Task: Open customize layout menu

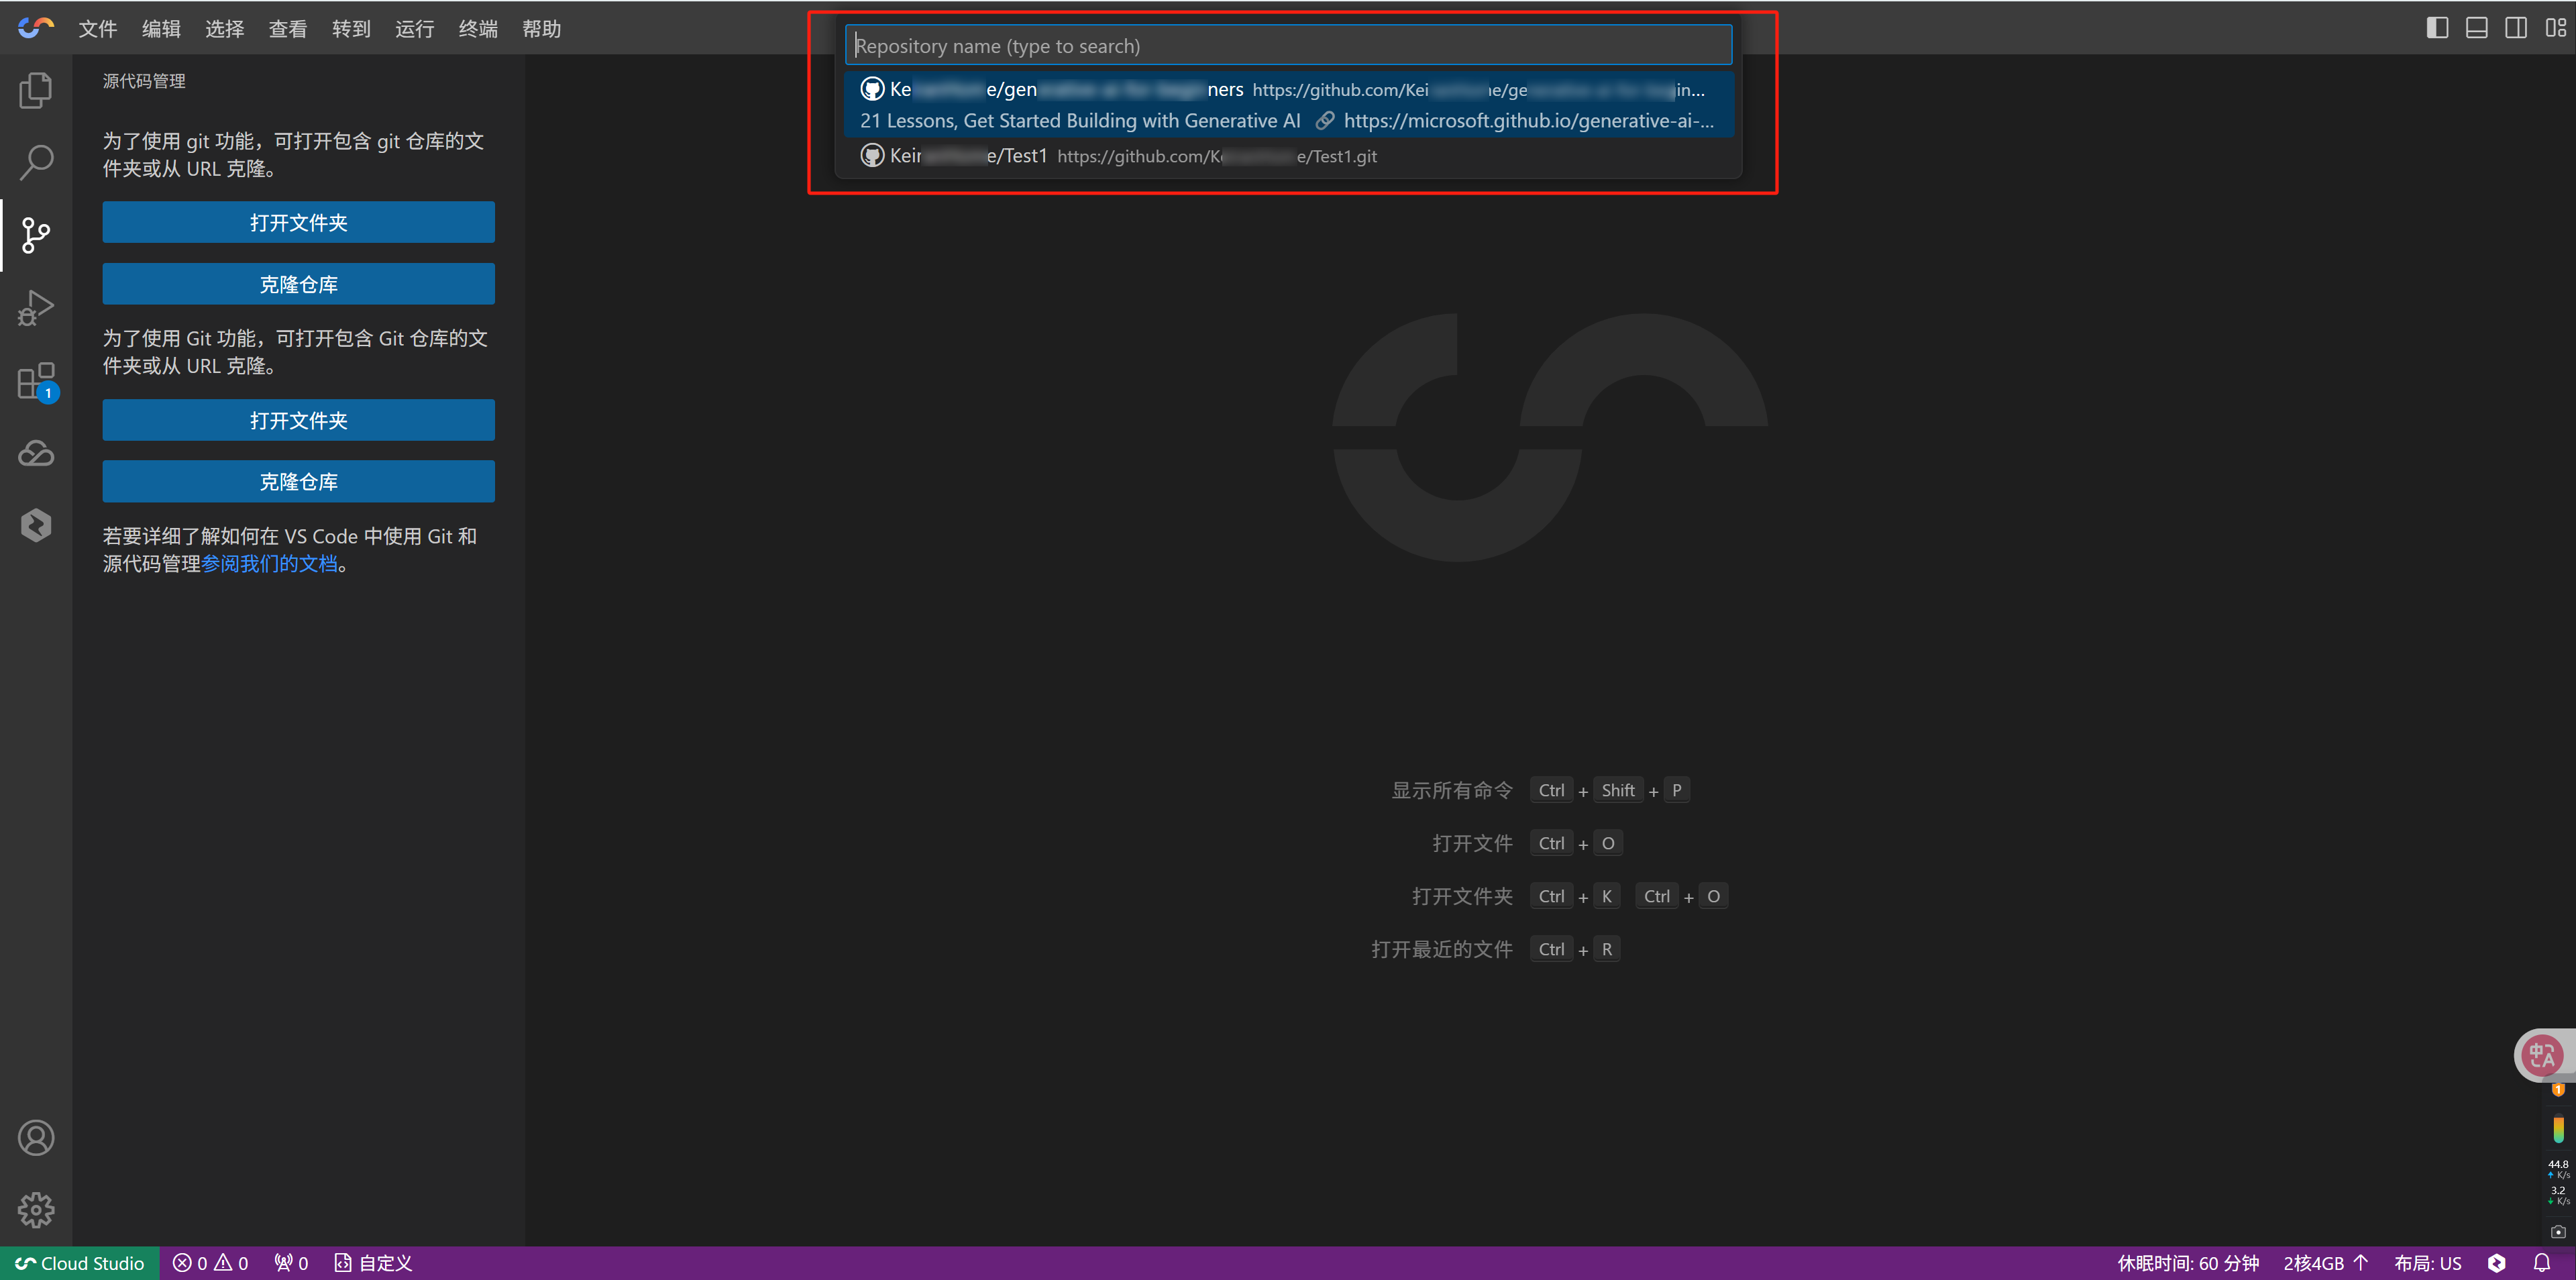Action: (2555, 28)
